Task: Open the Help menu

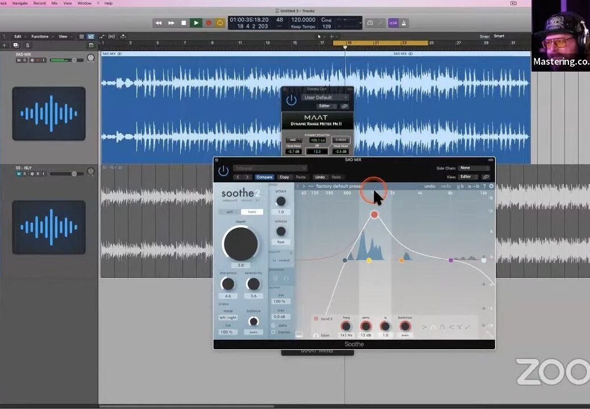Action: tap(109, 3)
